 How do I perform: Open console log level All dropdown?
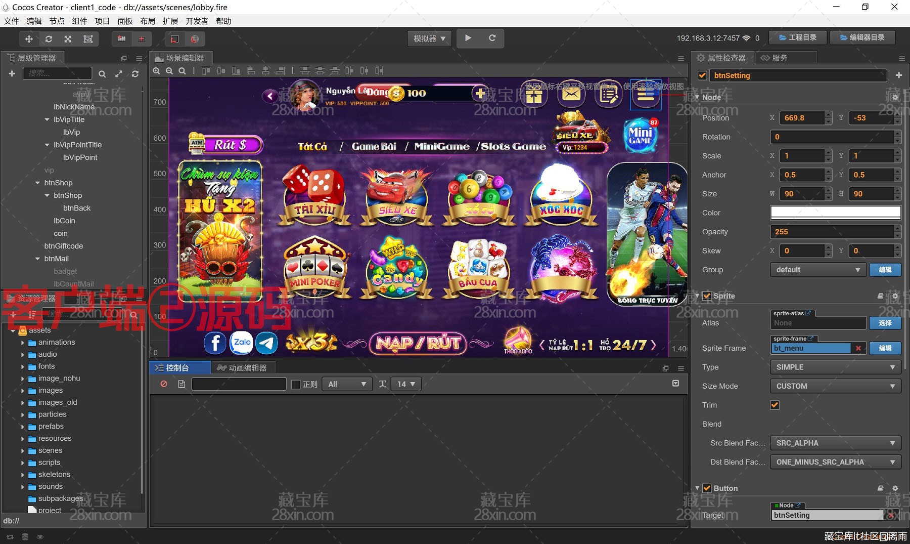[347, 384]
